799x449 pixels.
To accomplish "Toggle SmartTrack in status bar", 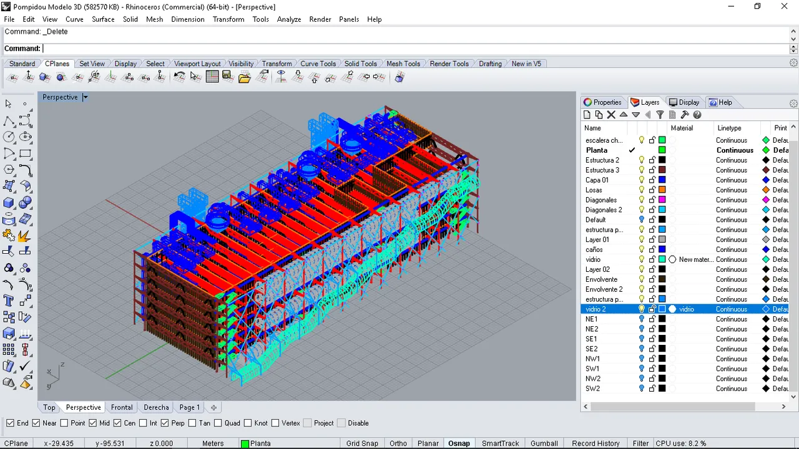I will (500, 443).
